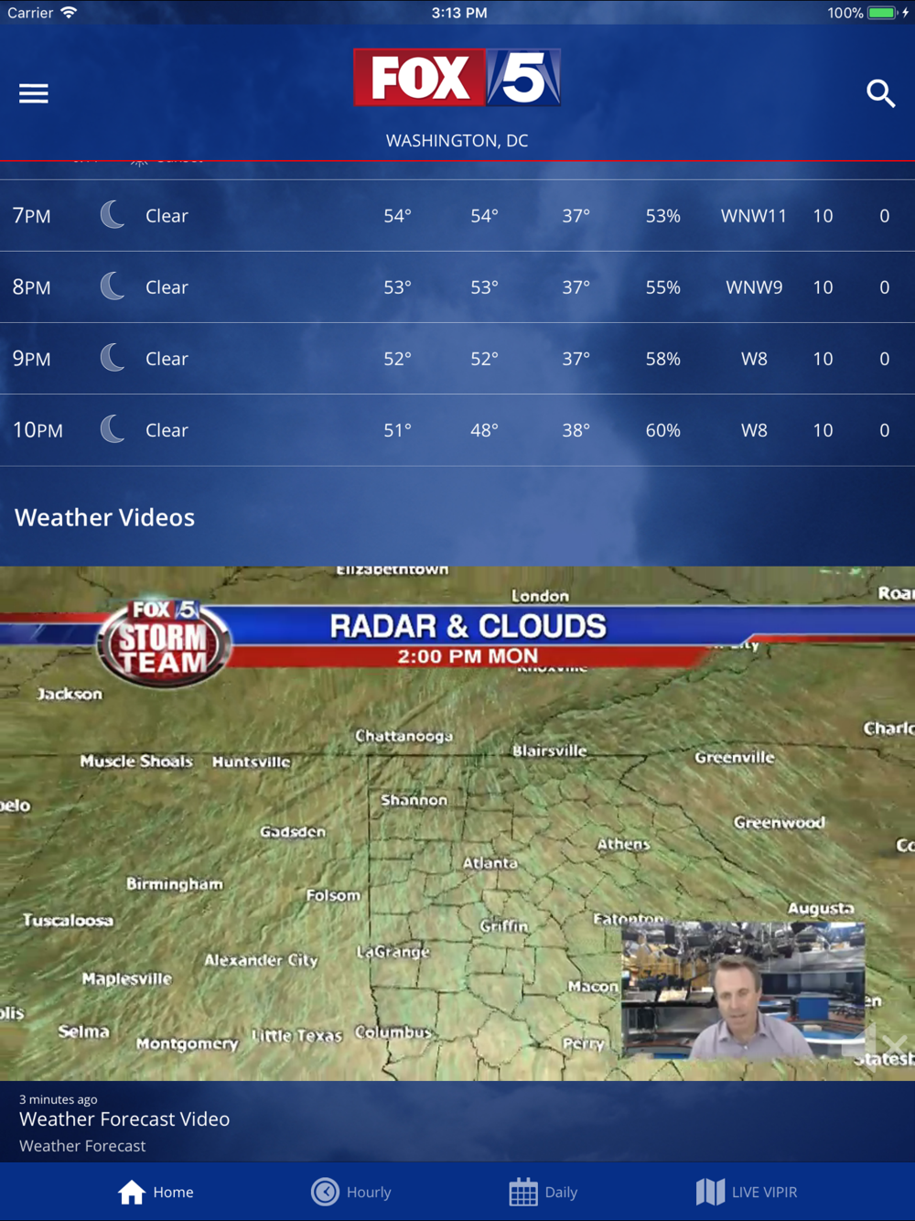Tap the WNW11 wind value
This screenshot has height=1221, width=915.
coord(754,216)
